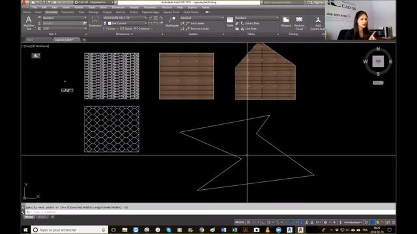Open Chrome from the Windows taskbar
This screenshot has height=234, width=417.
tap(201, 229)
